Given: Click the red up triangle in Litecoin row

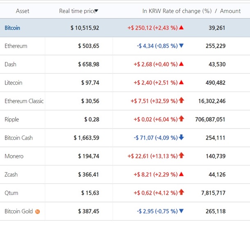Looking at the screenshot, I should (x=181, y=83).
